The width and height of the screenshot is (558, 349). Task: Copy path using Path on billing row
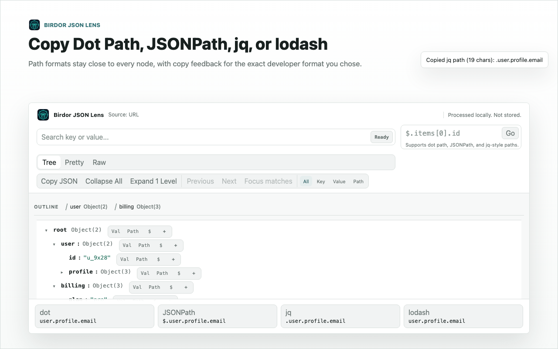[x=154, y=287]
